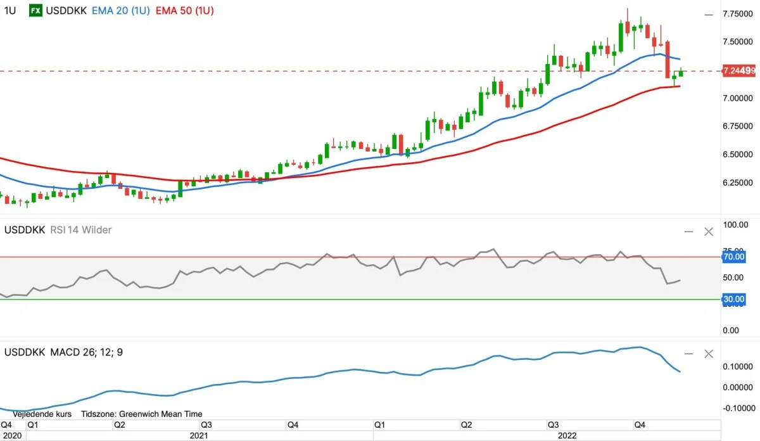This screenshot has width=760, height=441.
Task: Click the 7.50000 price axis value
Action: [x=737, y=42]
